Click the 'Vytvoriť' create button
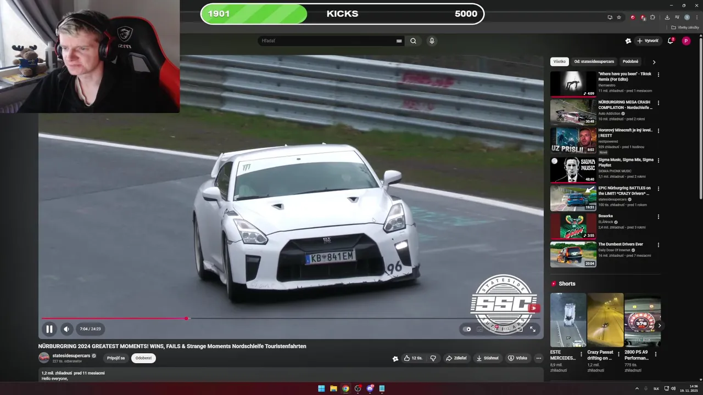 [x=648, y=41]
